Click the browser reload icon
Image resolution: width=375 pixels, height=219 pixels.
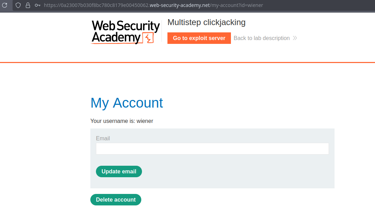click(5, 5)
